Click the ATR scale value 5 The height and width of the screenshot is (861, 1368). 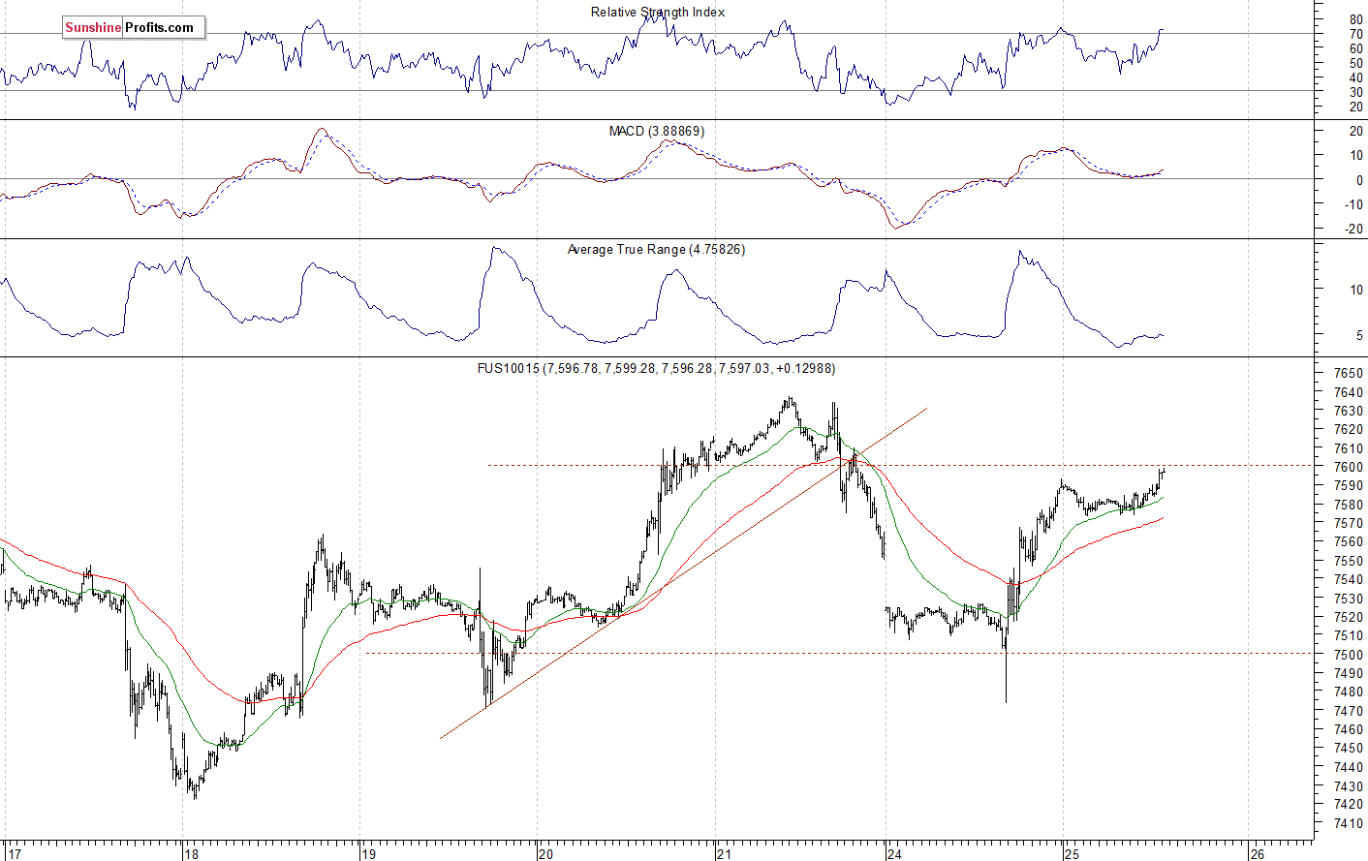(1360, 335)
